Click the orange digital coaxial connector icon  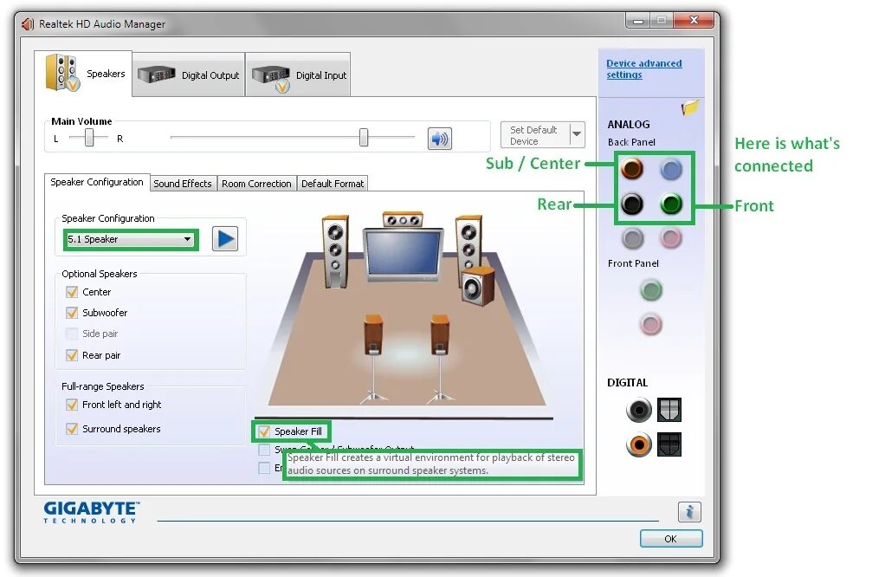(x=638, y=444)
